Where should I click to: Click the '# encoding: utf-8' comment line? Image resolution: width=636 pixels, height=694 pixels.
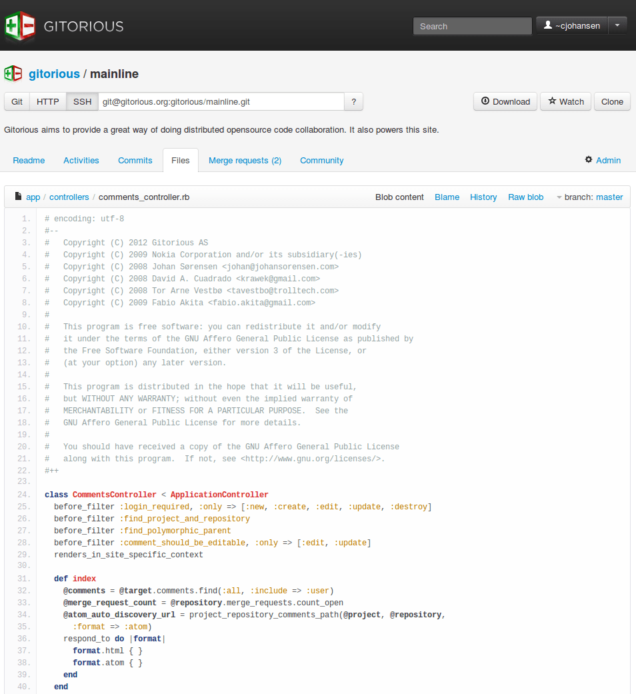coord(84,219)
